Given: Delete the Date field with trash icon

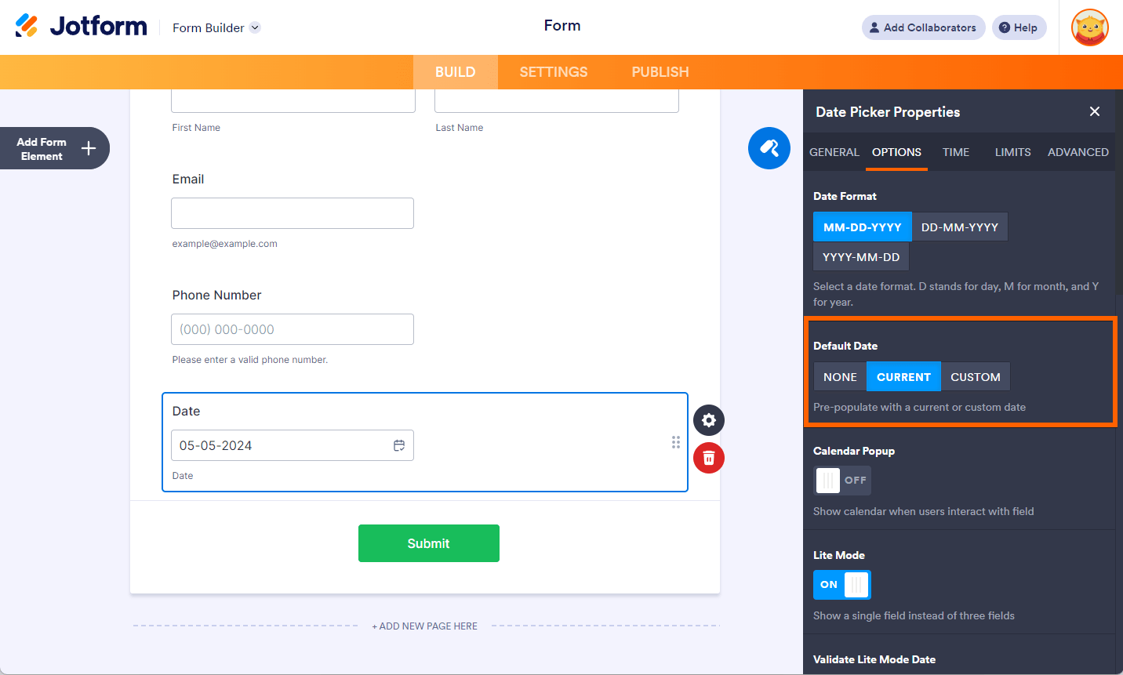Looking at the screenshot, I should pyautogui.click(x=709, y=458).
